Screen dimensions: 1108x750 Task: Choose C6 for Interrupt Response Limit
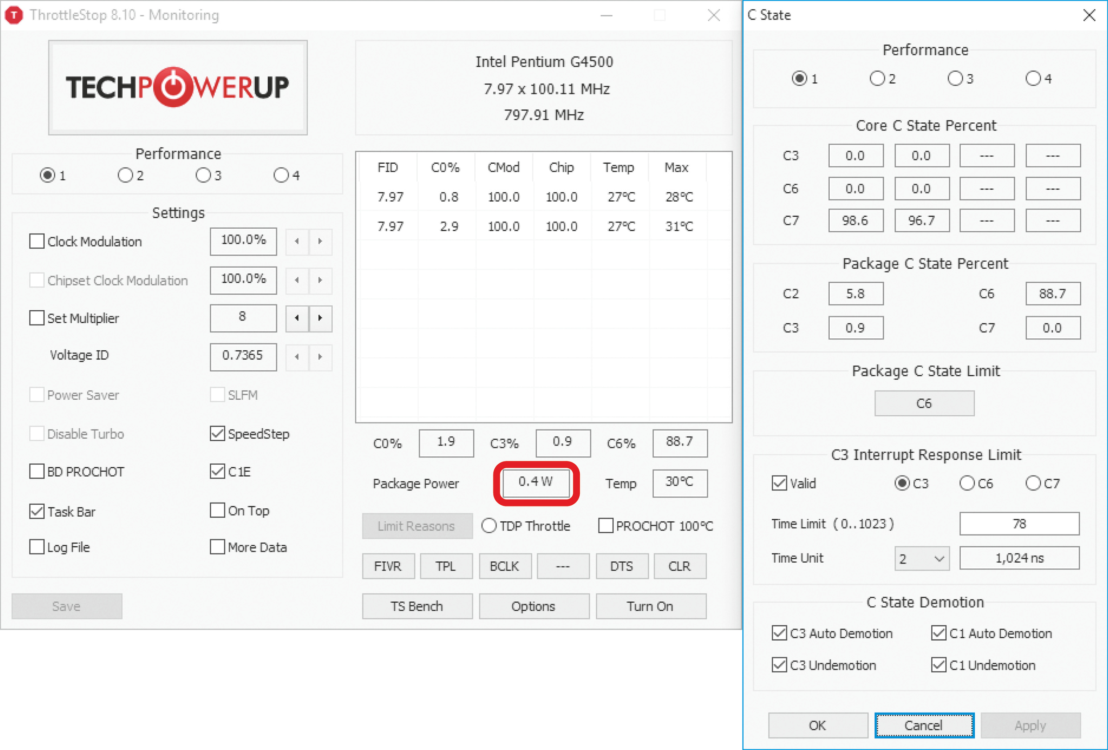[x=967, y=483]
